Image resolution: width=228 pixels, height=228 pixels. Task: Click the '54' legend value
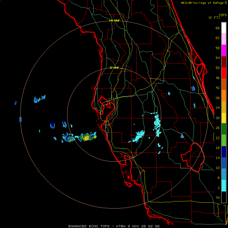point(218,58)
